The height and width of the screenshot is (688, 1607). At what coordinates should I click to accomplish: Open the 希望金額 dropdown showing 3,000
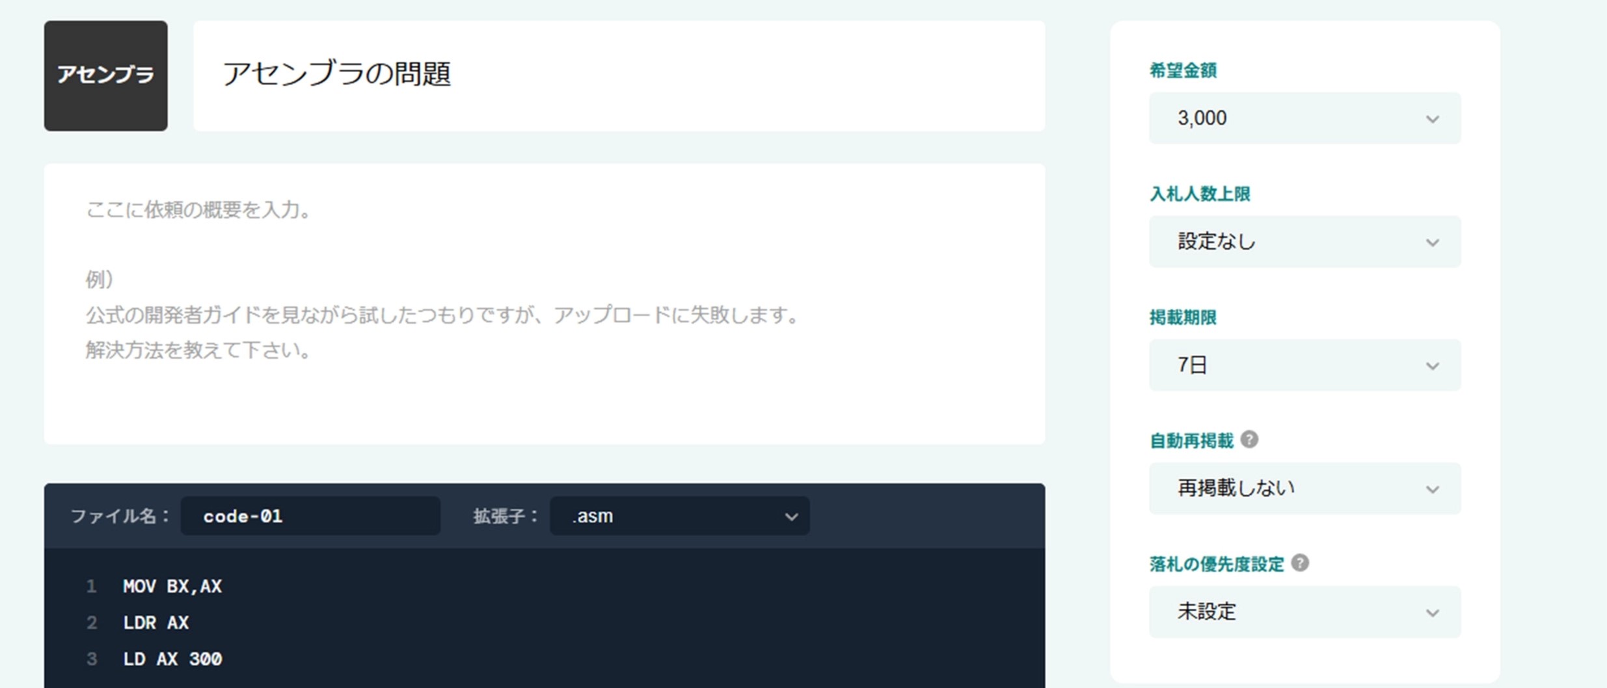(x=1304, y=118)
